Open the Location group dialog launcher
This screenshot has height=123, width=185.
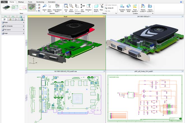pos(153,13)
